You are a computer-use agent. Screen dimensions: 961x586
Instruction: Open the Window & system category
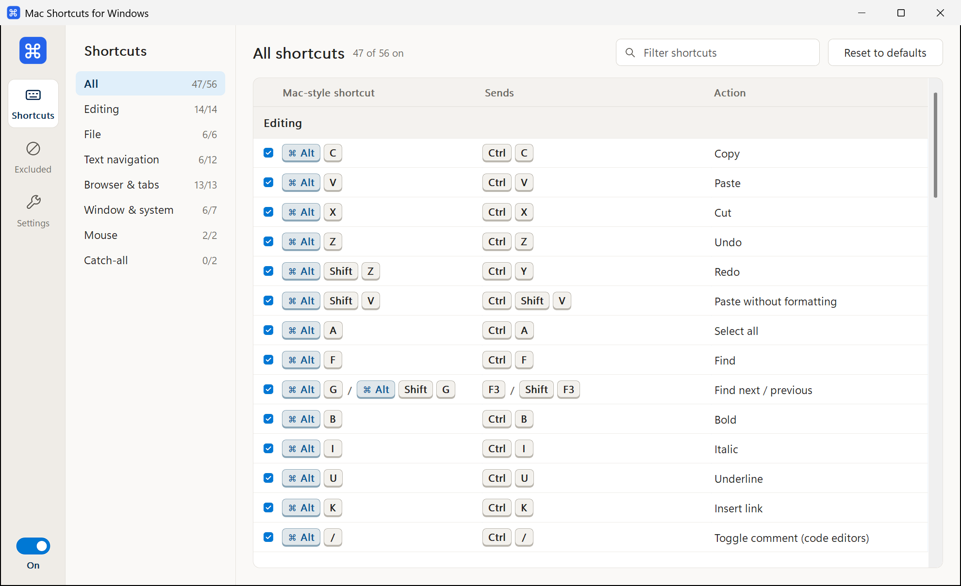[150, 210]
